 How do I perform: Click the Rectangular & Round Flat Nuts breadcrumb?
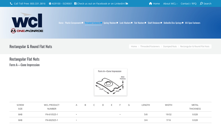point(195,46)
